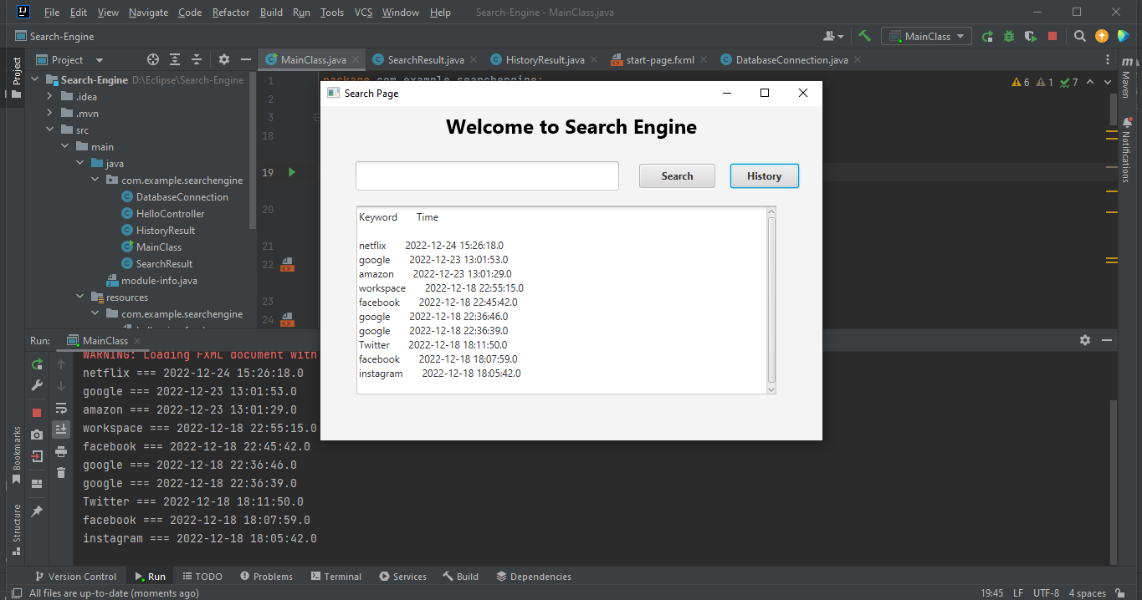Click the Search button in Search Page
The image size is (1142, 600).
677,176
